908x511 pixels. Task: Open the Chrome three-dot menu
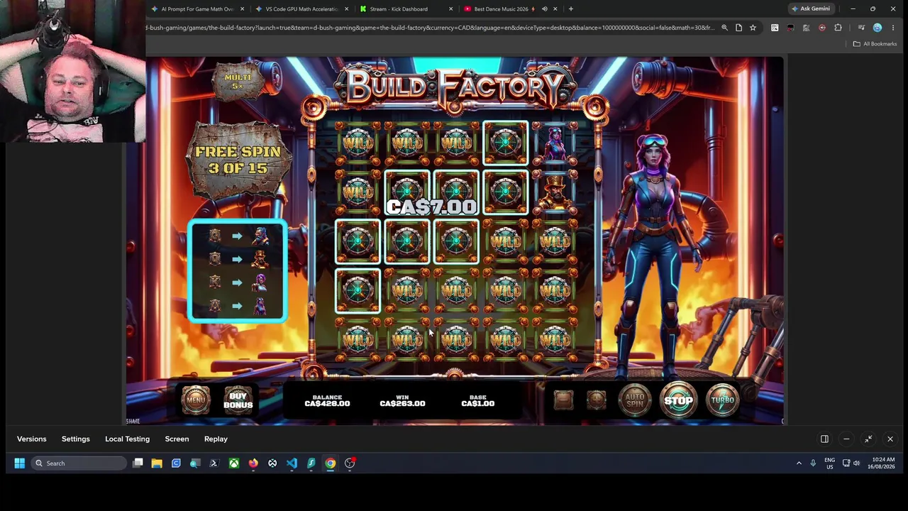coord(893,28)
